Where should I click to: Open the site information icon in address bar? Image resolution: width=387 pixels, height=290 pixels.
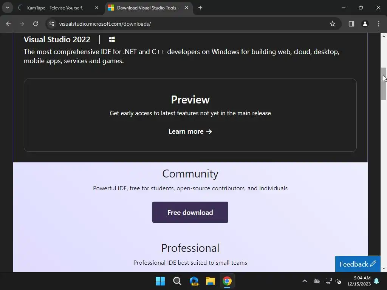(x=51, y=24)
